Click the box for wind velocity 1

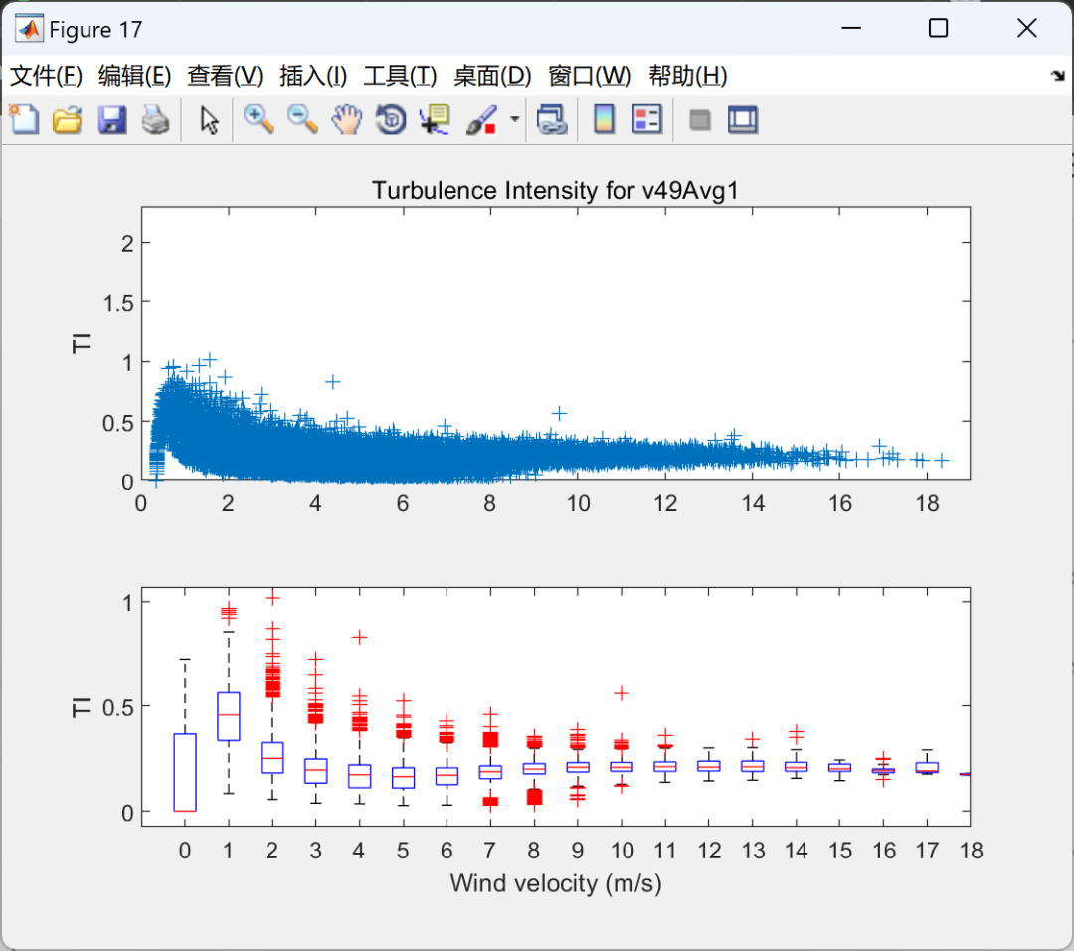(228, 716)
